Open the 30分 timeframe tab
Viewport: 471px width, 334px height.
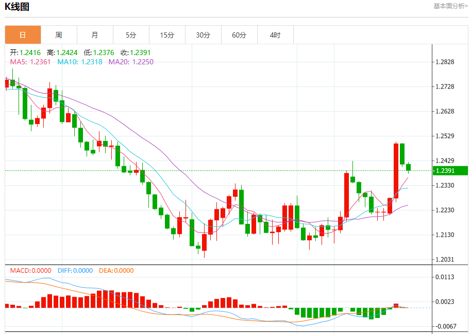(203, 35)
